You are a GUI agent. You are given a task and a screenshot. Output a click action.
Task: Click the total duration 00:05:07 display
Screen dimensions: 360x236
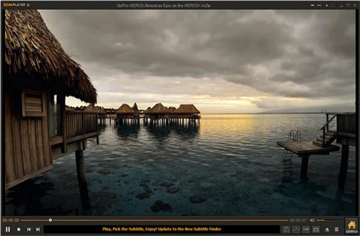pos(298,220)
